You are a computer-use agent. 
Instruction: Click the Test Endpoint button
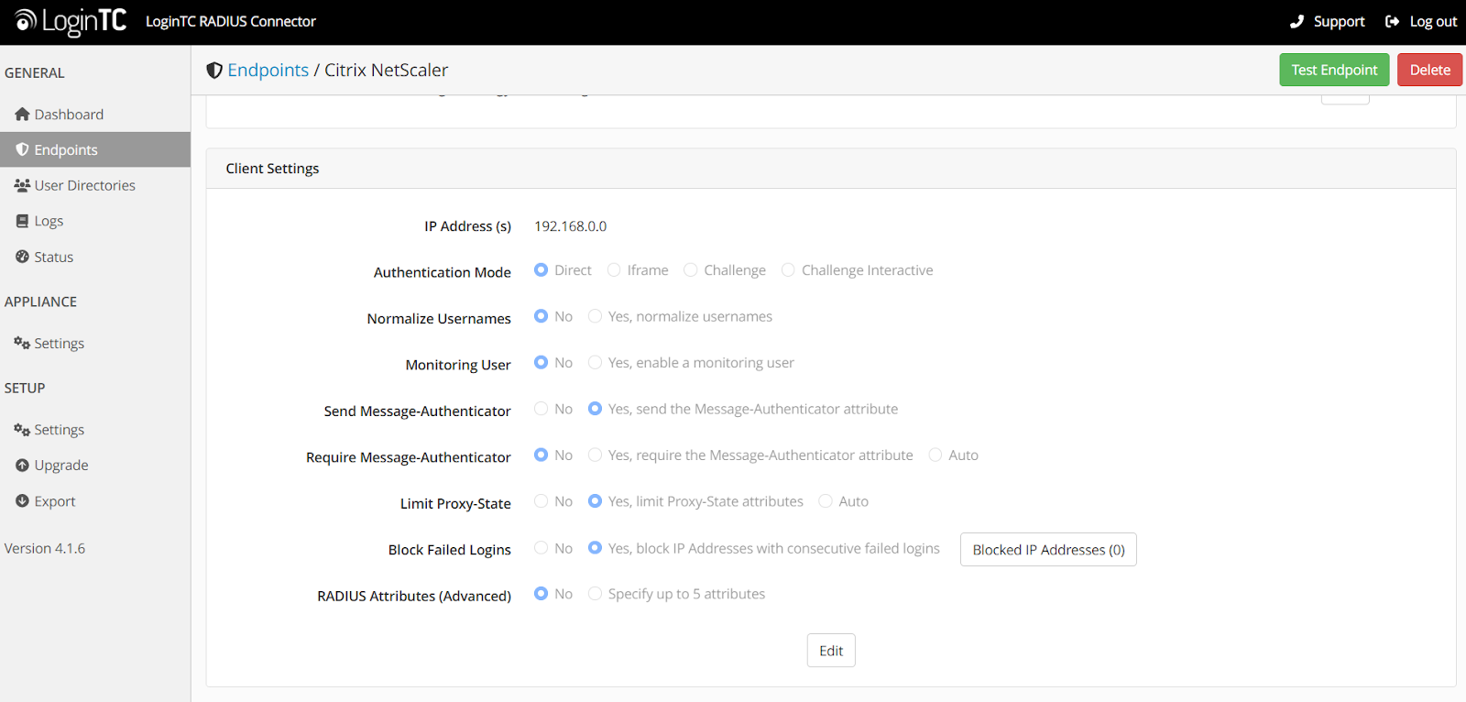pos(1334,70)
